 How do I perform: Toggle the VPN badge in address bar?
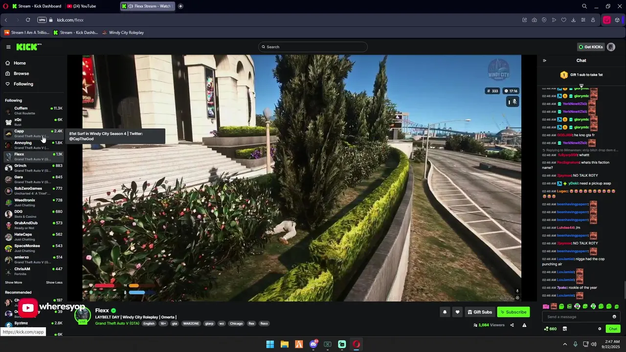pos(42,20)
